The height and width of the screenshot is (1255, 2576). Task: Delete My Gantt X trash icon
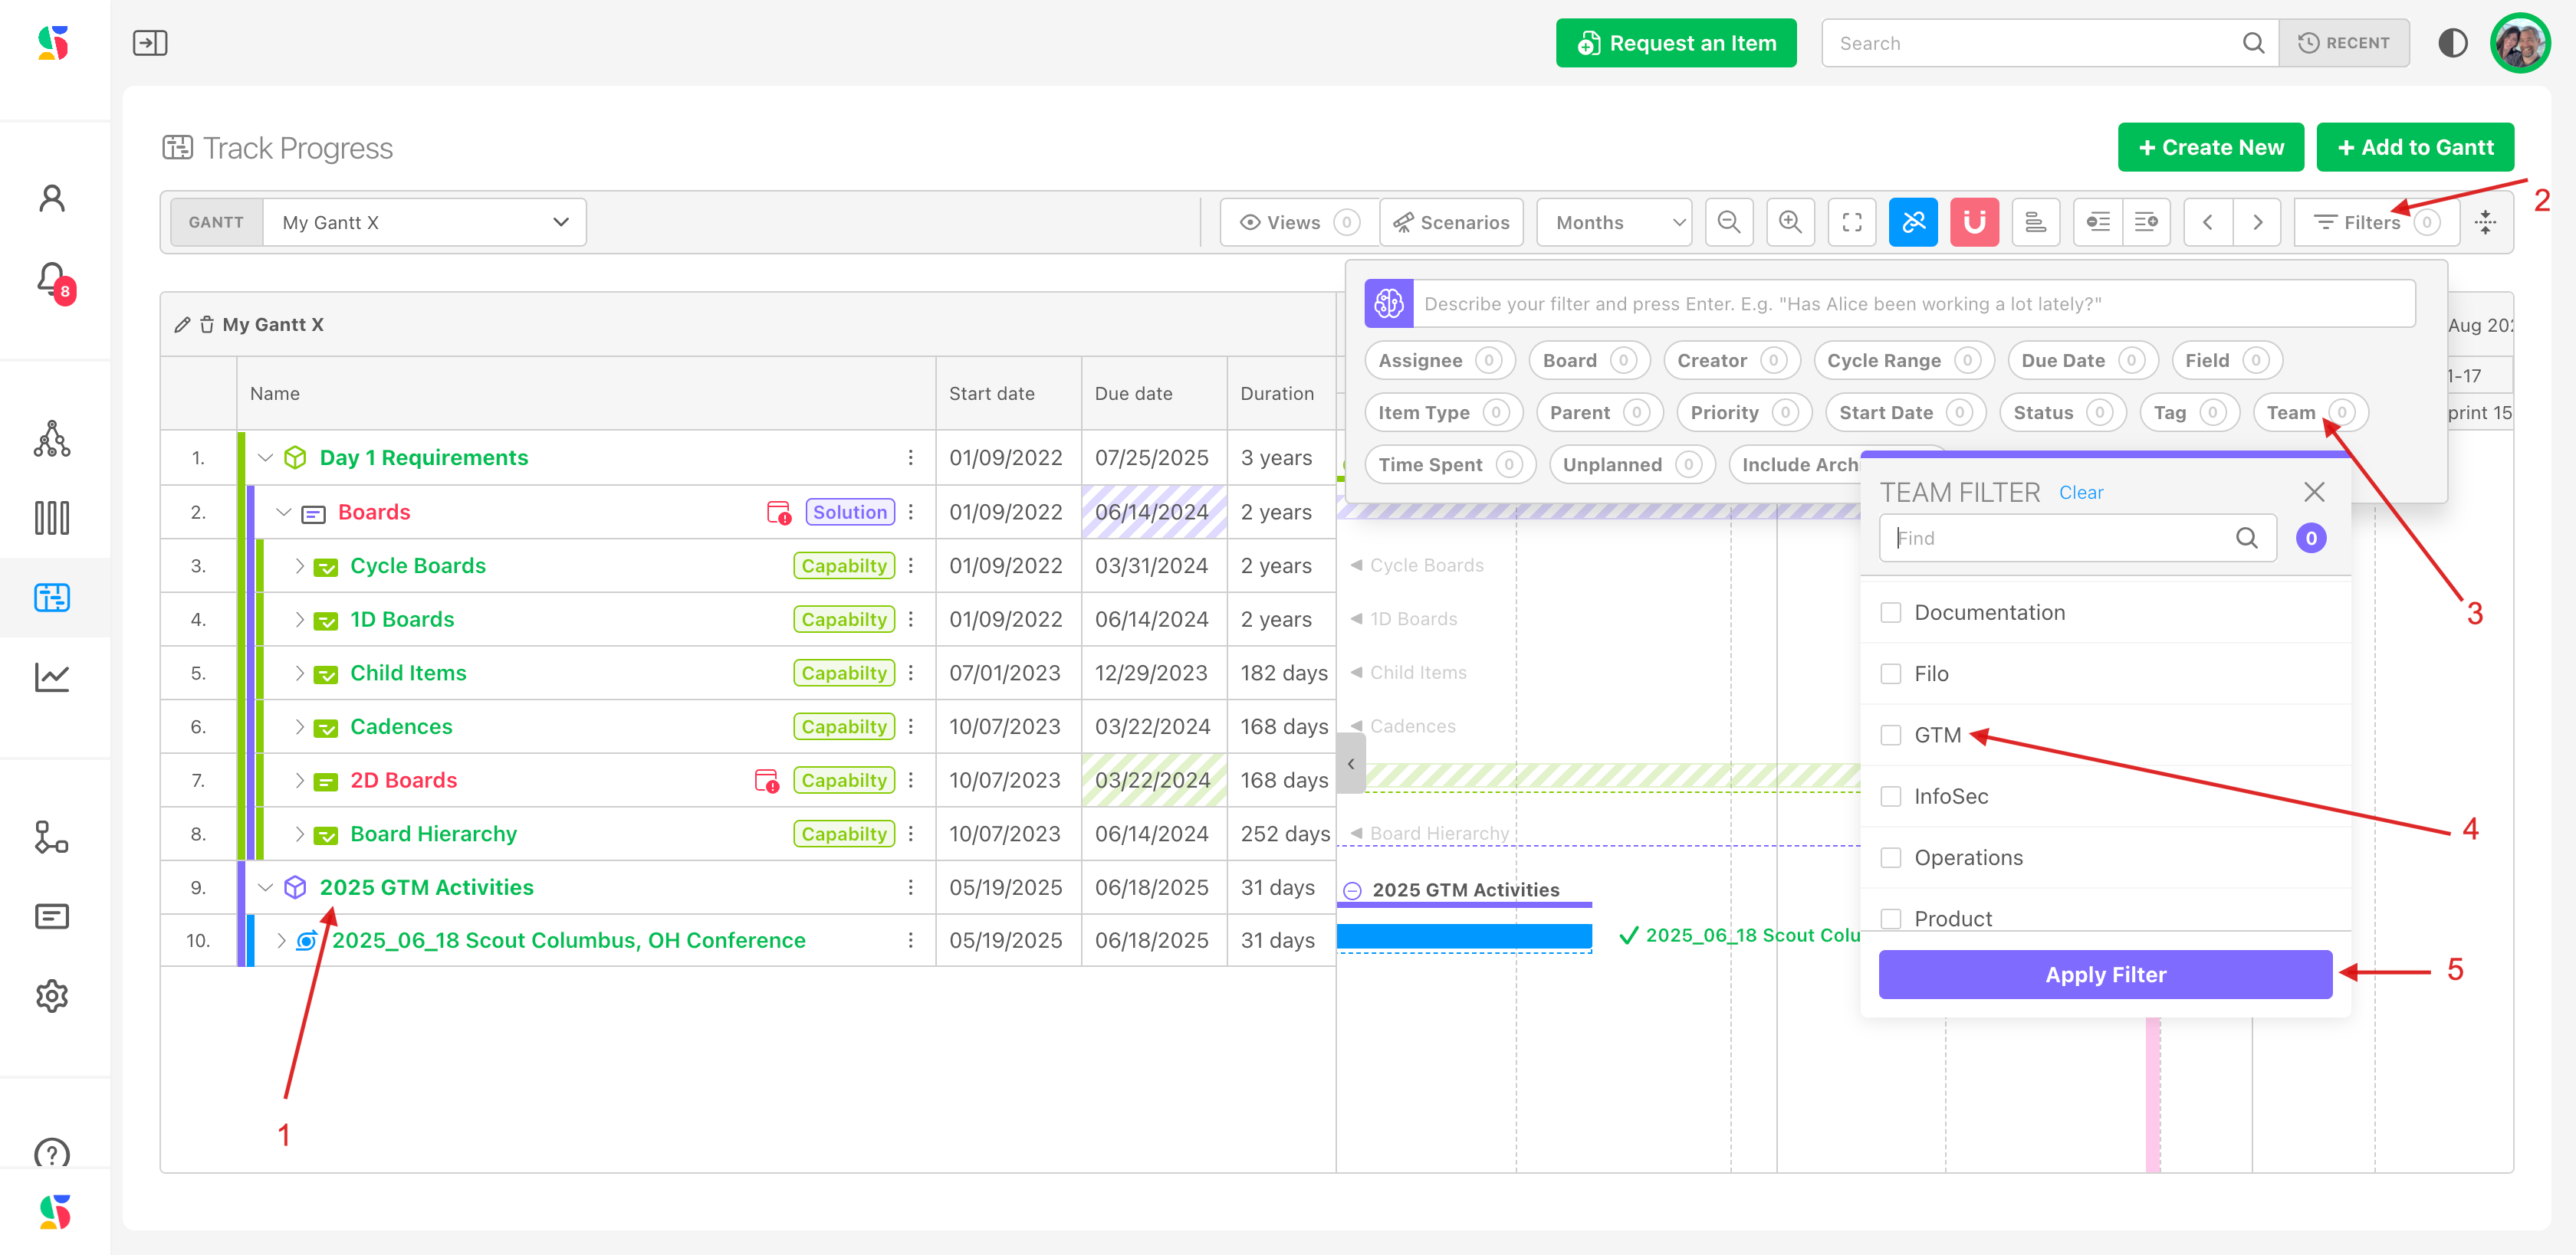tap(207, 325)
